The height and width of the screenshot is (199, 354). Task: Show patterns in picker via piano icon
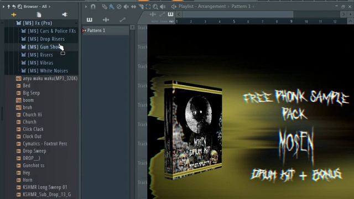coord(90,20)
